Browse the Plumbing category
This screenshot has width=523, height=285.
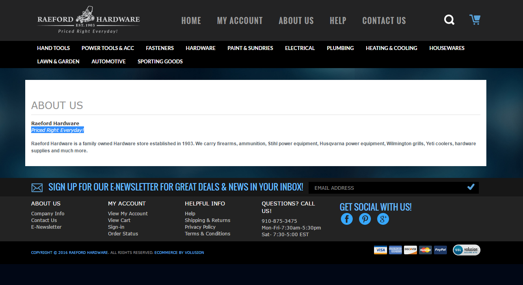click(x=341, y=48)
